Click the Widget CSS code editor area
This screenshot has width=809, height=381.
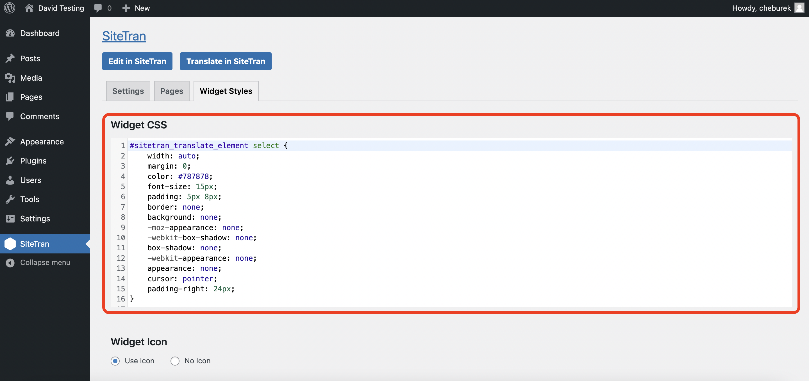[452, 223]
